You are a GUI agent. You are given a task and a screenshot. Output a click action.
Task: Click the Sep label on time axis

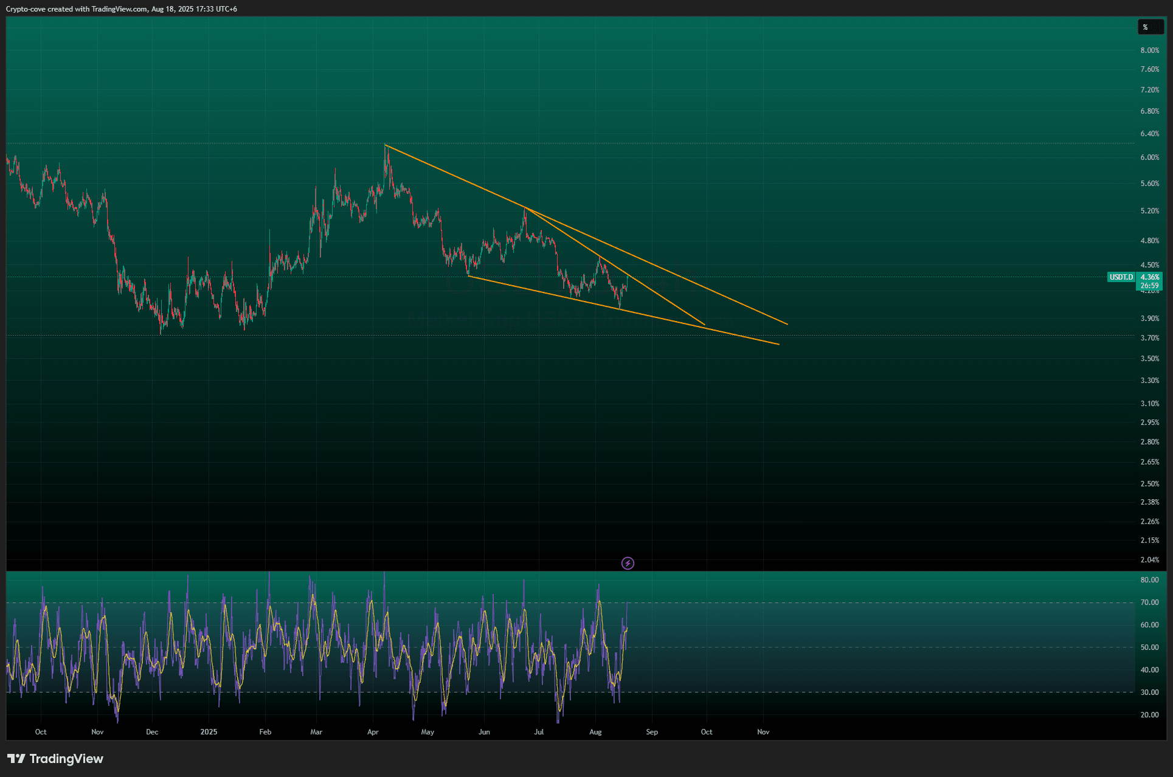pyautogui.click(x=651, y=732)
